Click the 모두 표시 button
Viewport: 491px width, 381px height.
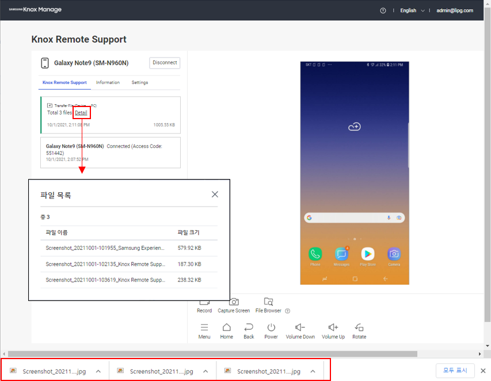click(x=455, y=371)
